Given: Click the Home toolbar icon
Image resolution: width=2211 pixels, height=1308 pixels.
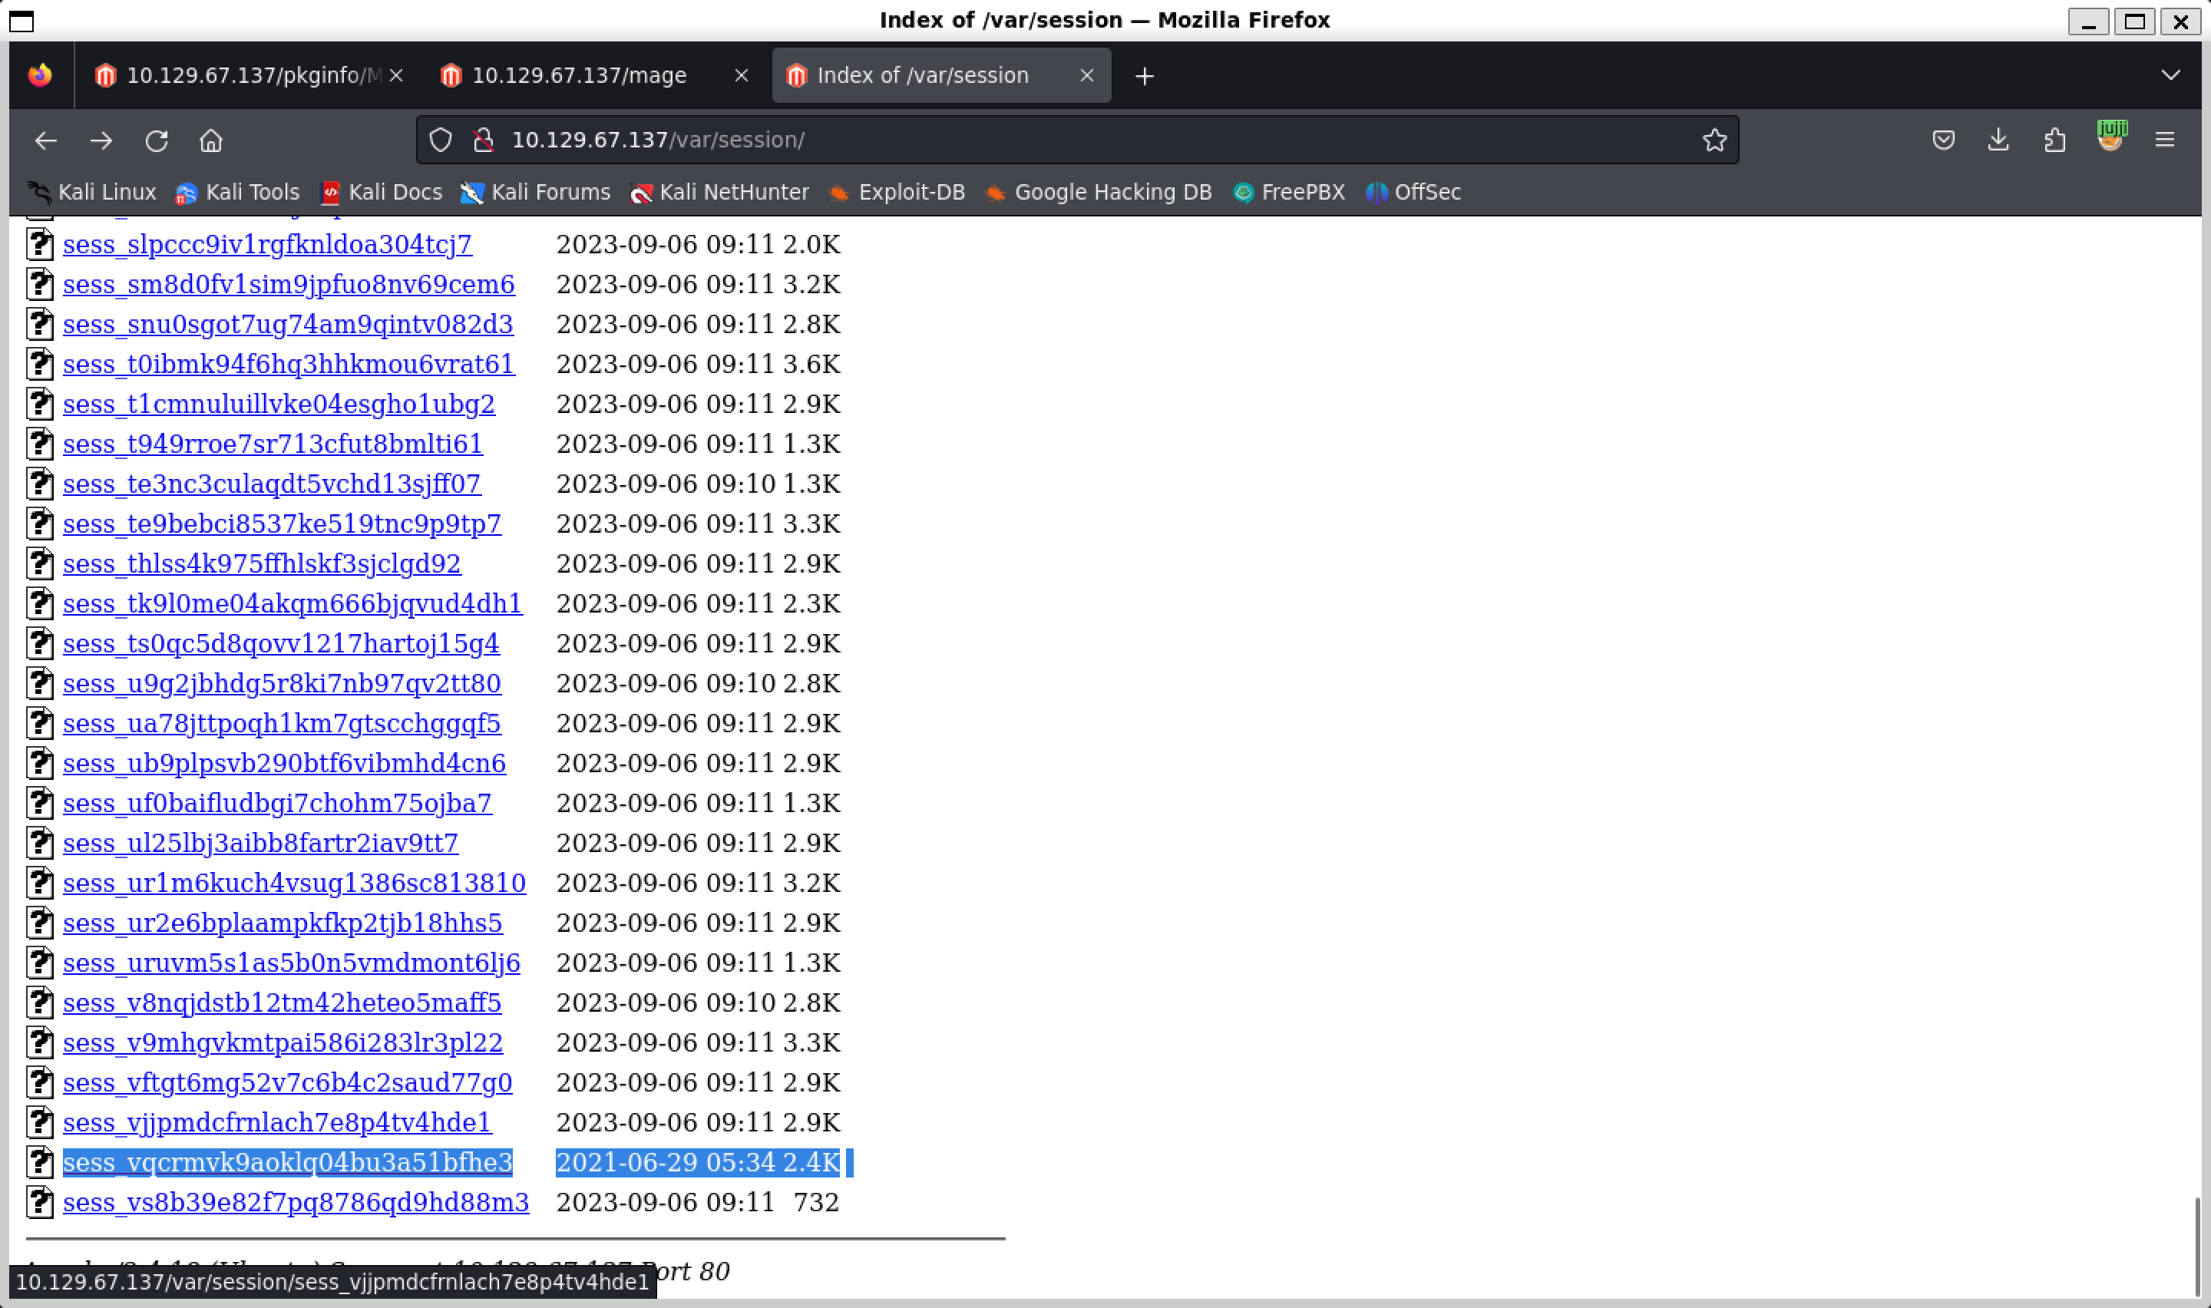Looking at the screenshot, I should pos(210,140).
